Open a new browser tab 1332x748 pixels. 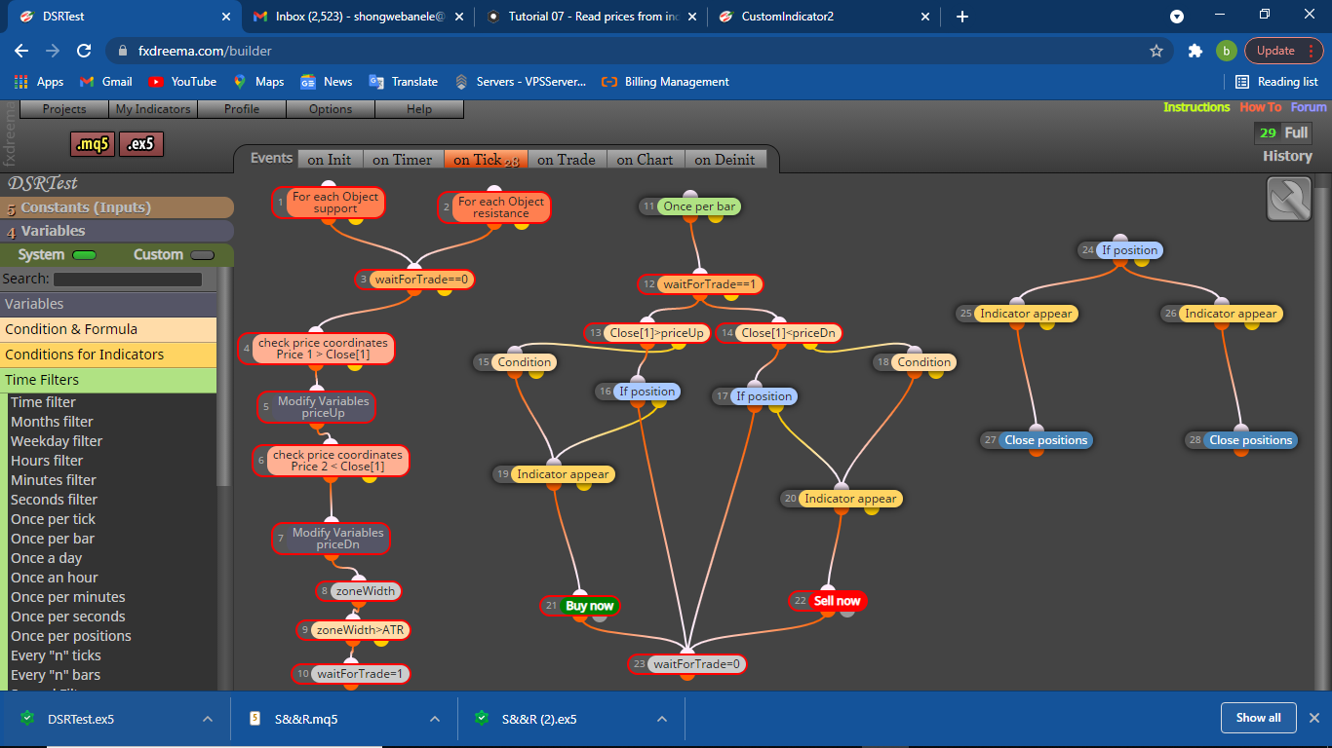962,17
